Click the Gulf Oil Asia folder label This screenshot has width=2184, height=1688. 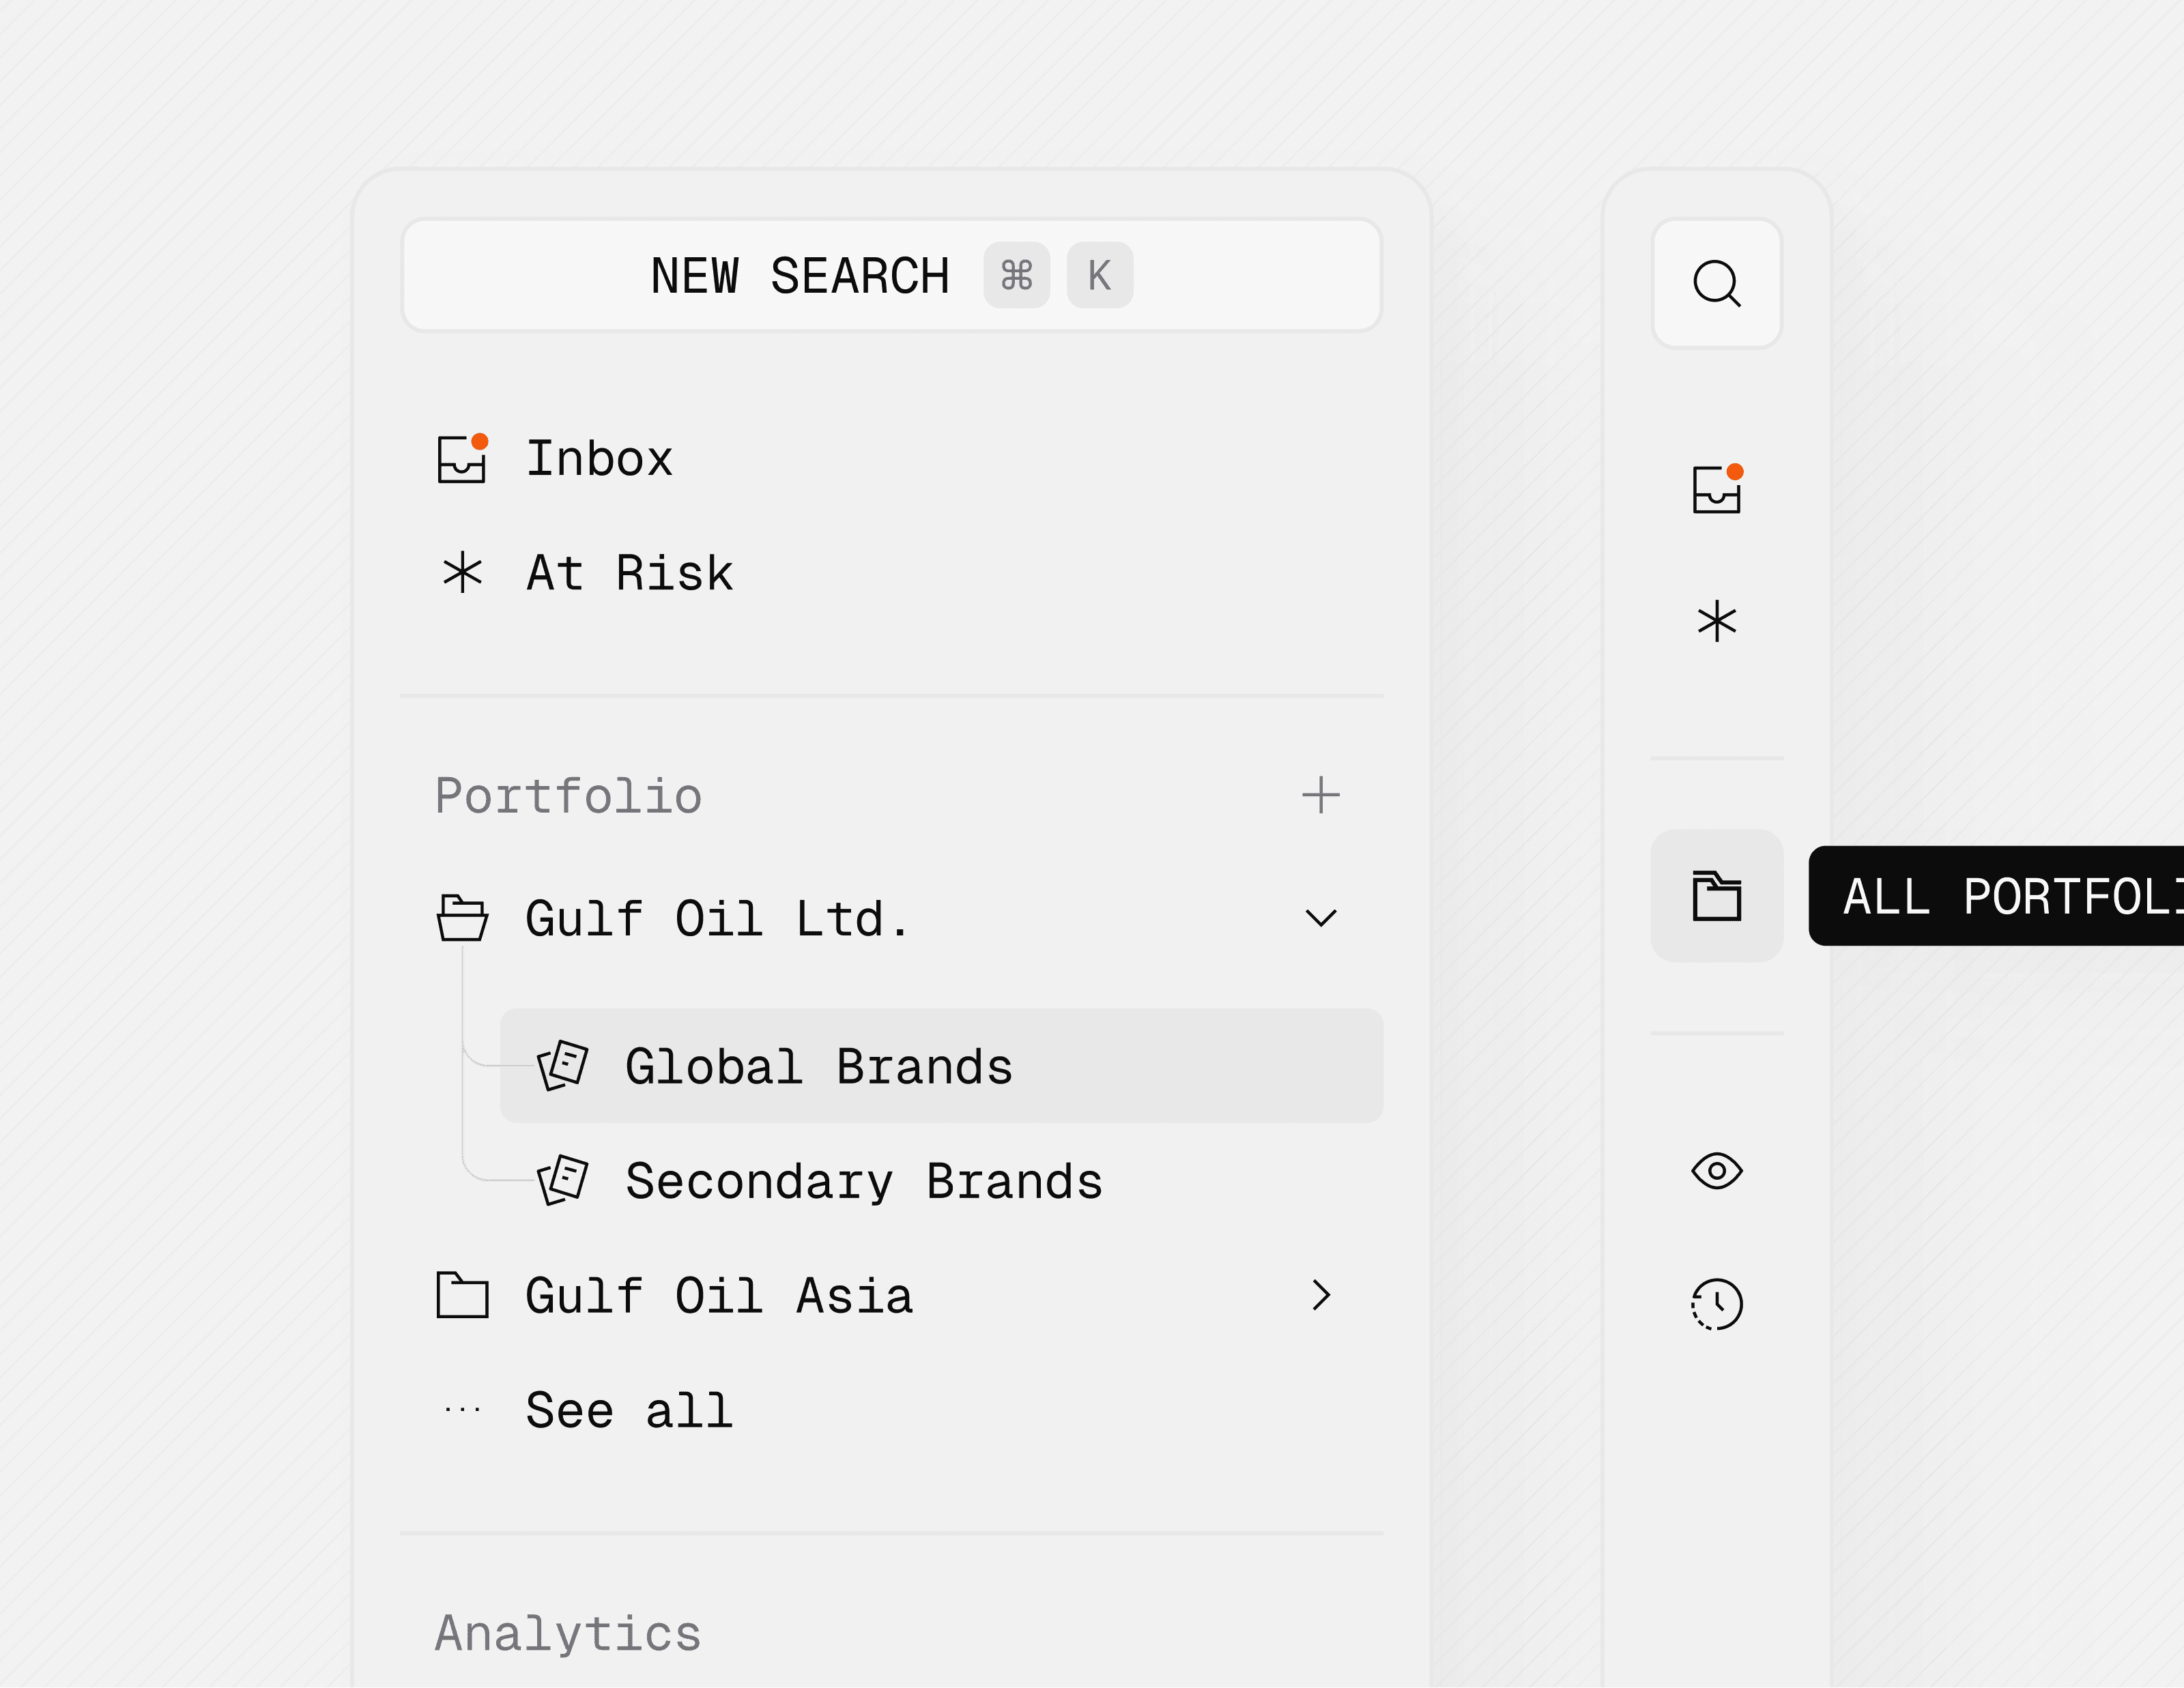coord(718,1296)
